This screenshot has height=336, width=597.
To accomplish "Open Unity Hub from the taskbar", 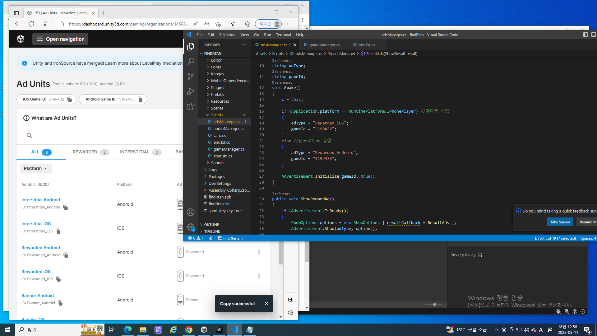I will [x=204, y=330].
